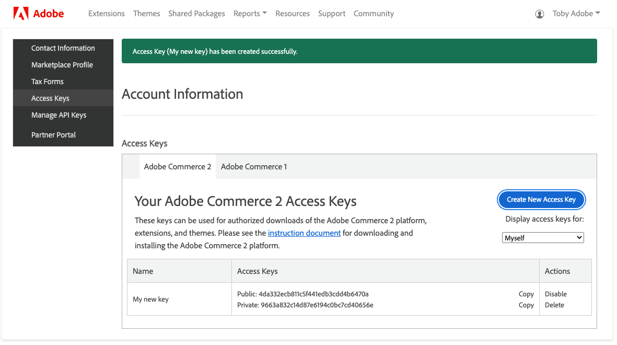Open Manage API Keys in the sidebar
This screenshot has width=617, height=345.
(63, 115)
